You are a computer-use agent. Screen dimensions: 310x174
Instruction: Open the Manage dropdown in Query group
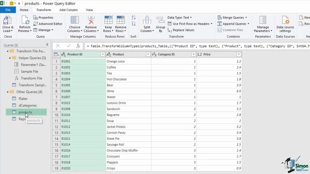[43, 30]
